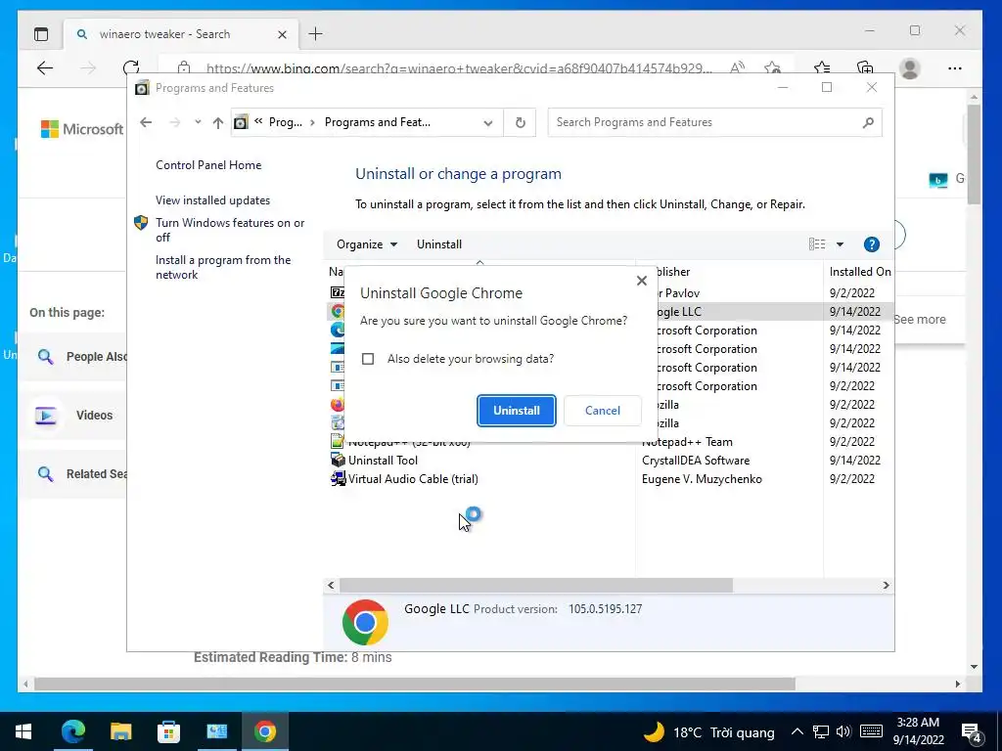1002x751 pixels.
Task: Reload the page in Edge
Action: click(131, 67)
